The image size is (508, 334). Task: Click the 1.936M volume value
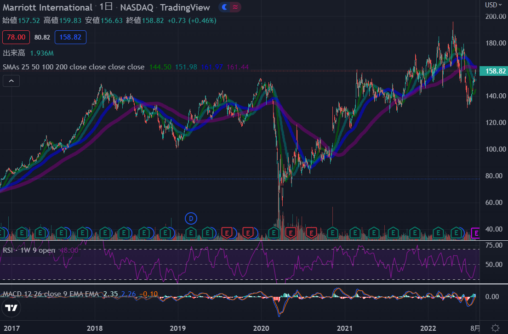pyautogui.click(x=42, y=53)
